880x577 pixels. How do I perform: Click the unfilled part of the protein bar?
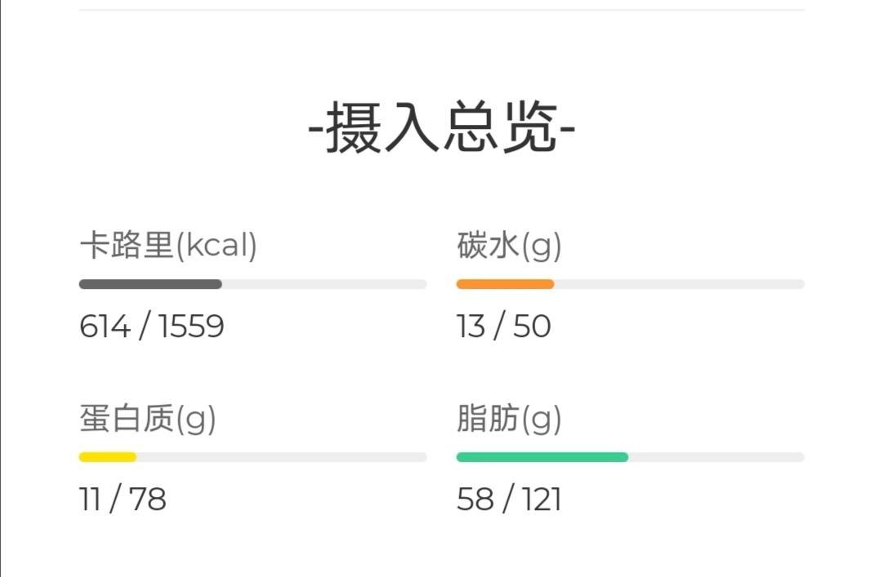[281, 457]
